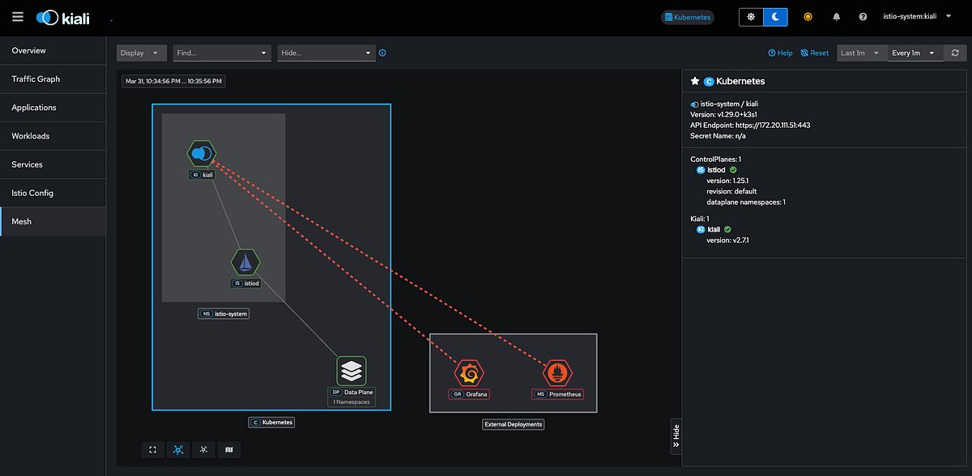The width and height of the screenshot is (972, 476).
Task: Click the refresh button
Action: click(956, 53)
